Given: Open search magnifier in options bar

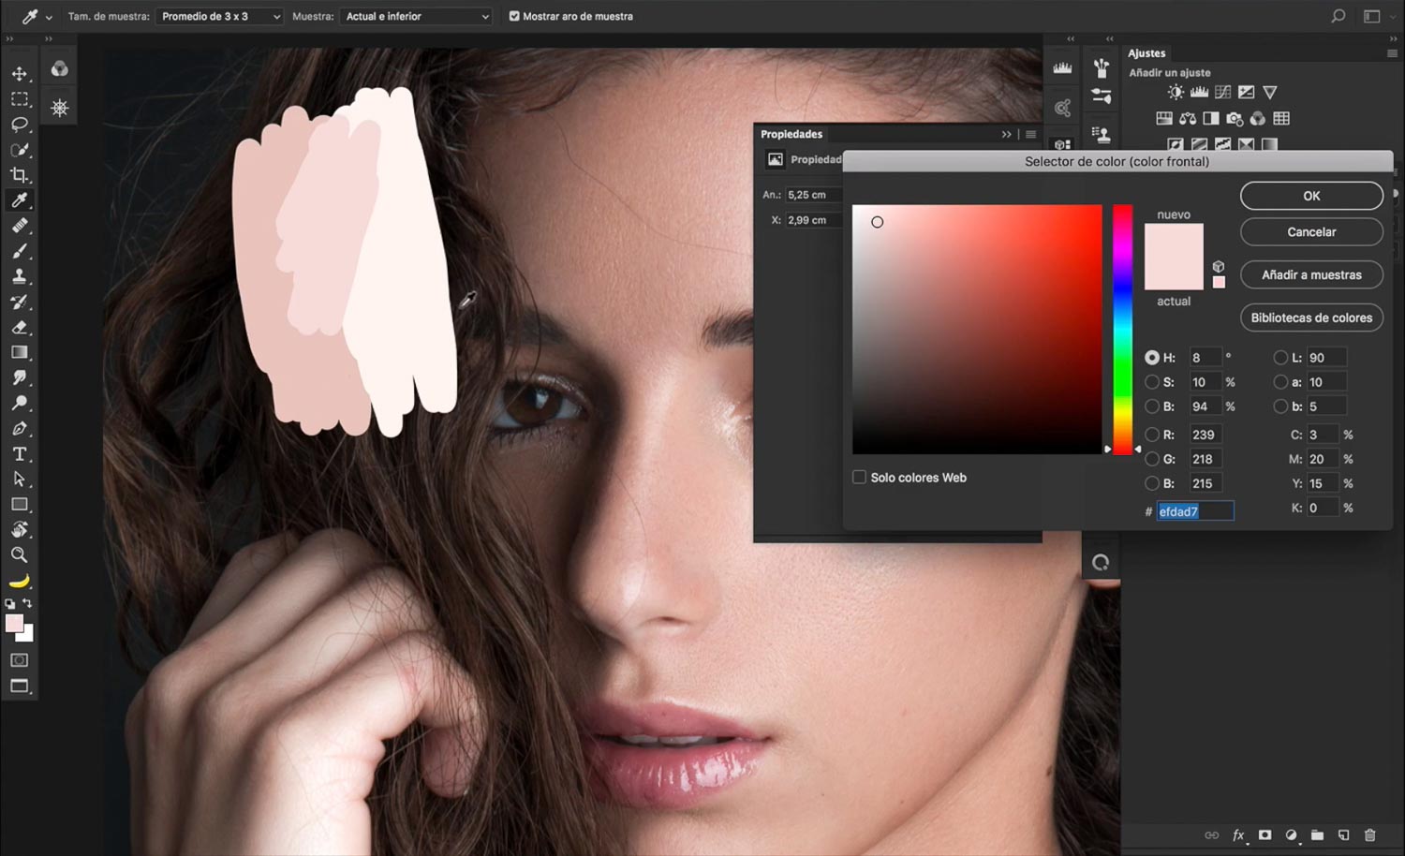Looking at the screenshot, I should click(x=1338, y=16).
